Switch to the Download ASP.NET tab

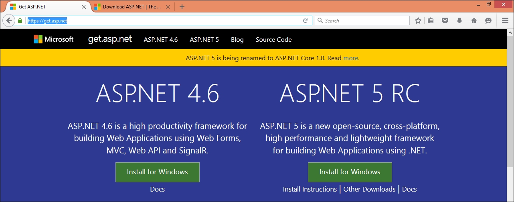[x=133, y=7]
